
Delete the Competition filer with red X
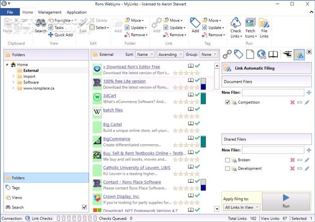pyautogui.click(x=292, y=102)
